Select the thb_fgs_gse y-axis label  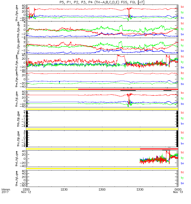18,30
